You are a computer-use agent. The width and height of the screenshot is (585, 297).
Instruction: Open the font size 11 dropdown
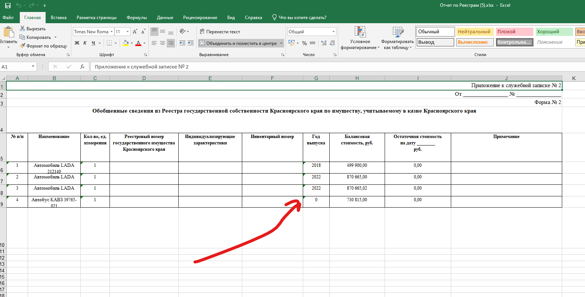(128, 32)
